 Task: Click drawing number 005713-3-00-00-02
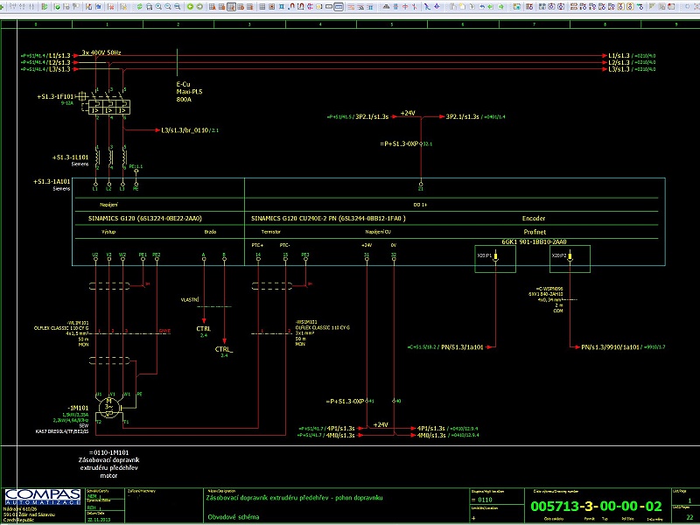(597, 507)
